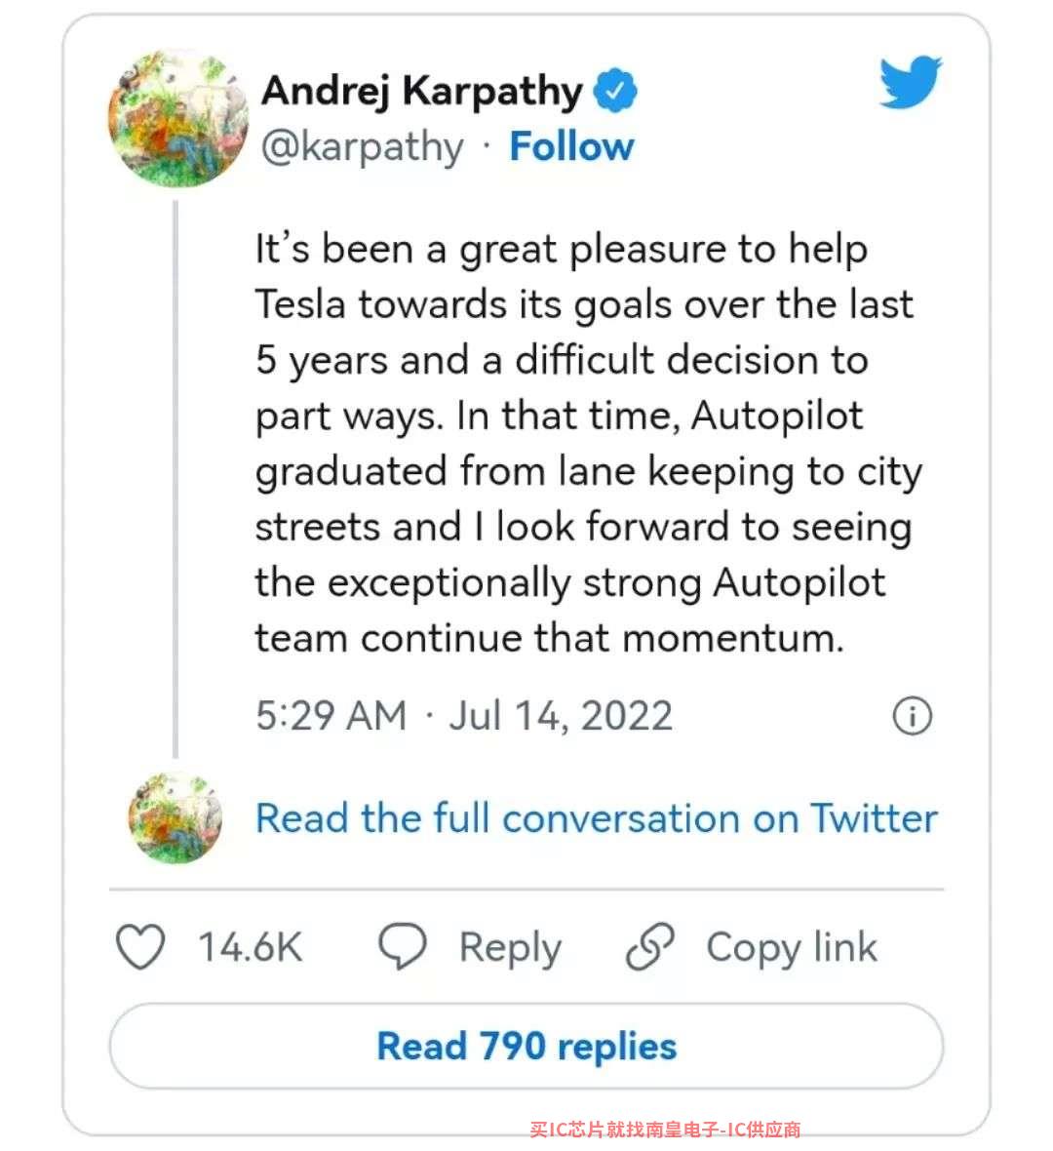Image resolution: width=1053 pixels, height=1151 pixels.
Task: Click the reply speech bubble icon
Action: click(402, 946)
